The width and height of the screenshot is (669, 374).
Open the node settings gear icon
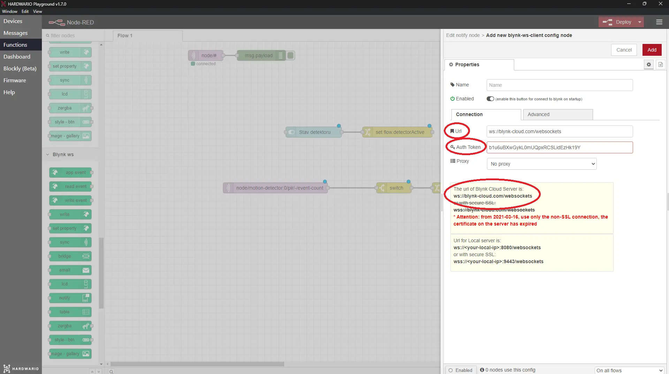coord(648,64)
